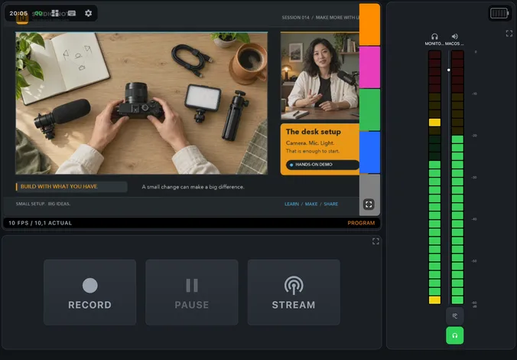Screen dimensions: 517x360
Task: Toggle the ear listen button below the meters
Action: click(455, 316)
